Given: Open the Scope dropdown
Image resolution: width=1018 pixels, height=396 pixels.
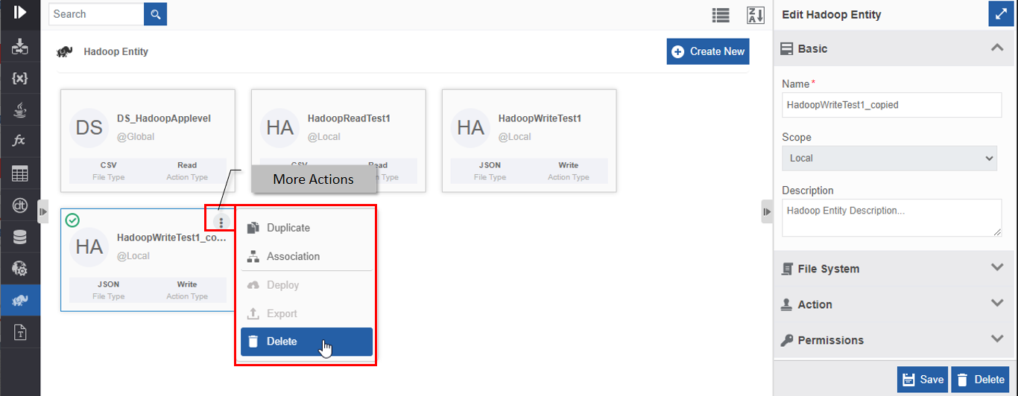Looking at the screenshot, I should pyautogui.click(x=891, y=158).
